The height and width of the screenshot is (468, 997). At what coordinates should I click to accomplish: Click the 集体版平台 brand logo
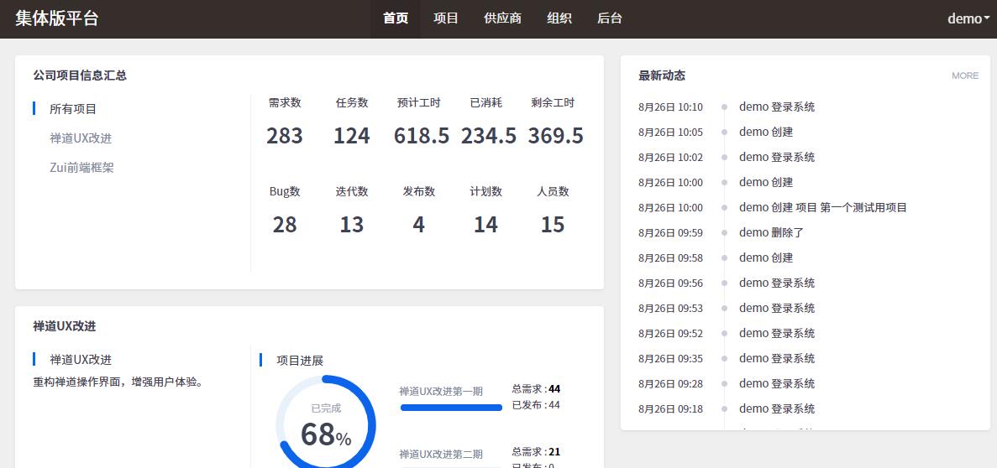(57, 18)
